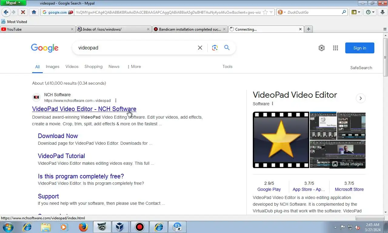Open the bookmarks menu button
Screen dimensions: 388x233
point(356,12)
